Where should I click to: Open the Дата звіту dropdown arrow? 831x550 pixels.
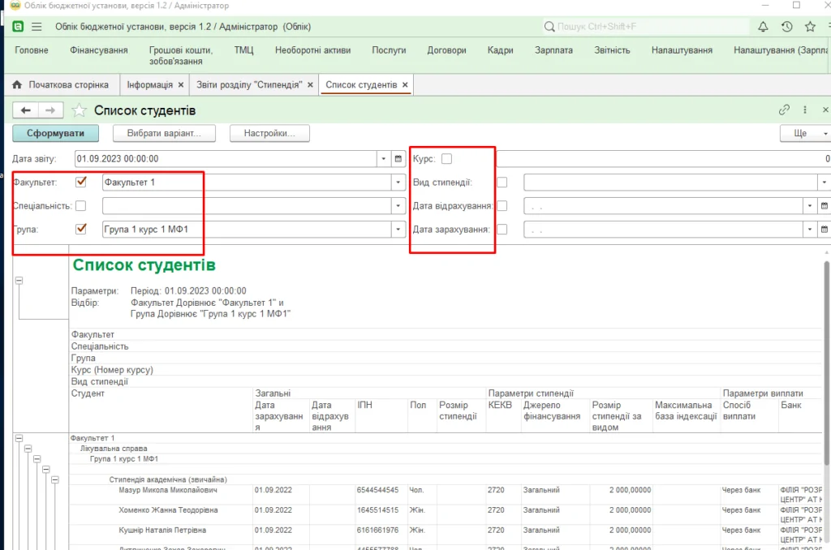pos(384,159)
